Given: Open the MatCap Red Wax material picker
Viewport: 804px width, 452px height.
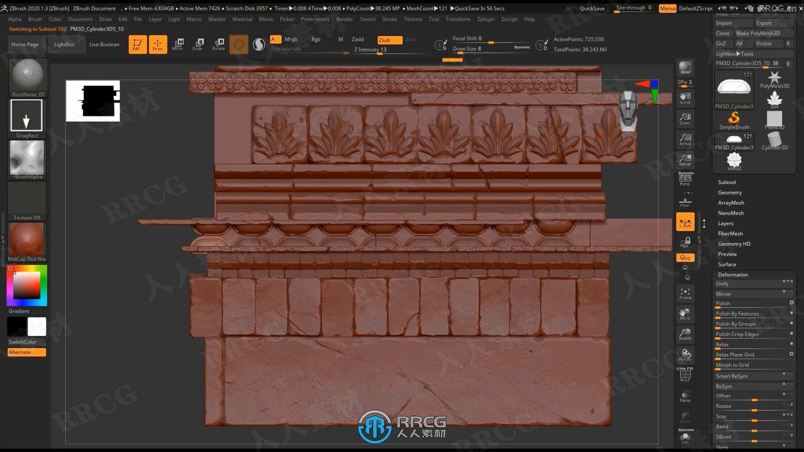Looking at the screenshot, I should click(x=27, y=242).
